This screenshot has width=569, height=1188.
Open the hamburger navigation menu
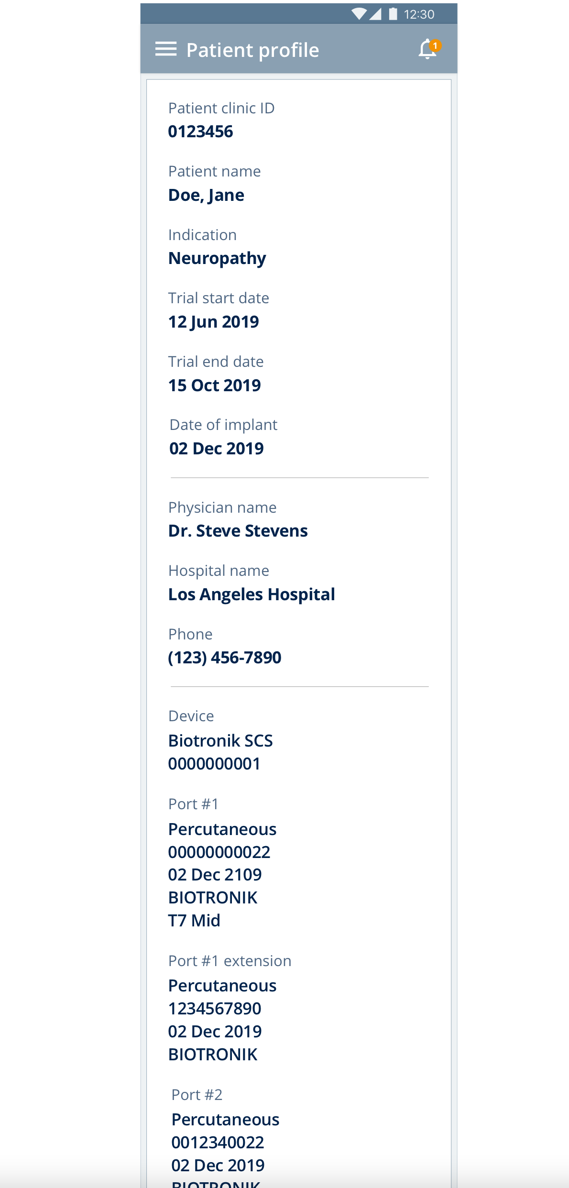pos(166,49)
